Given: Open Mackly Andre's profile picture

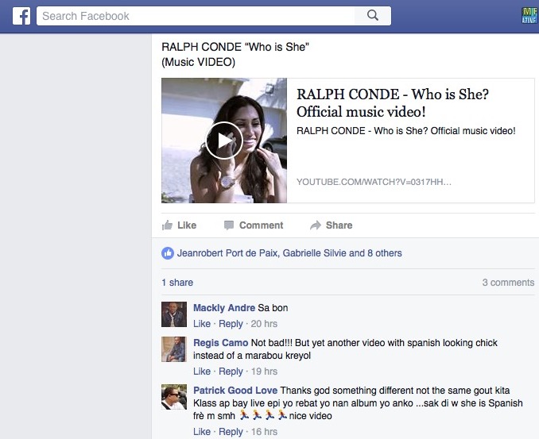Looking at the screenshot, I should click(x=174, y=314).
